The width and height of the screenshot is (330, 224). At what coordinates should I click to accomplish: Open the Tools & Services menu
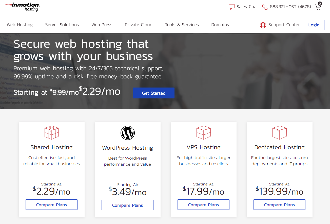[x=182, y=25]
